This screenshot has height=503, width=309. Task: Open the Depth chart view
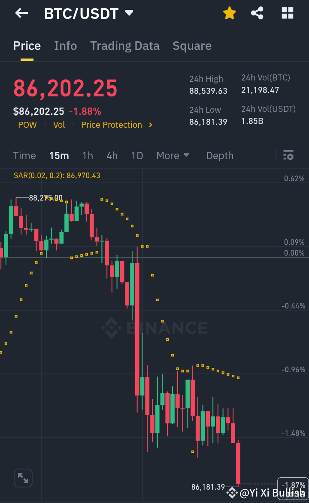(219, 155)
